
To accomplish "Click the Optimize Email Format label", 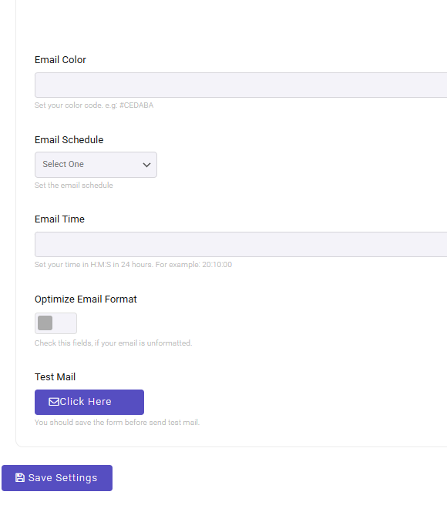I will [86, 299].
